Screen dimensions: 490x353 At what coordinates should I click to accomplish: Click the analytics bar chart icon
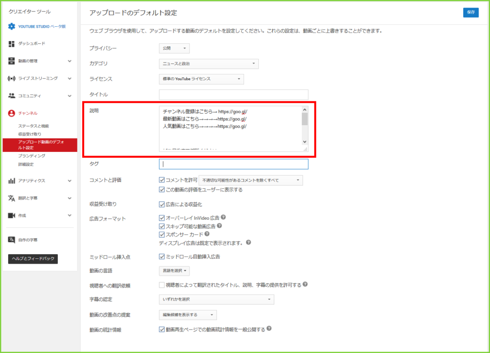tap(11, 181)
